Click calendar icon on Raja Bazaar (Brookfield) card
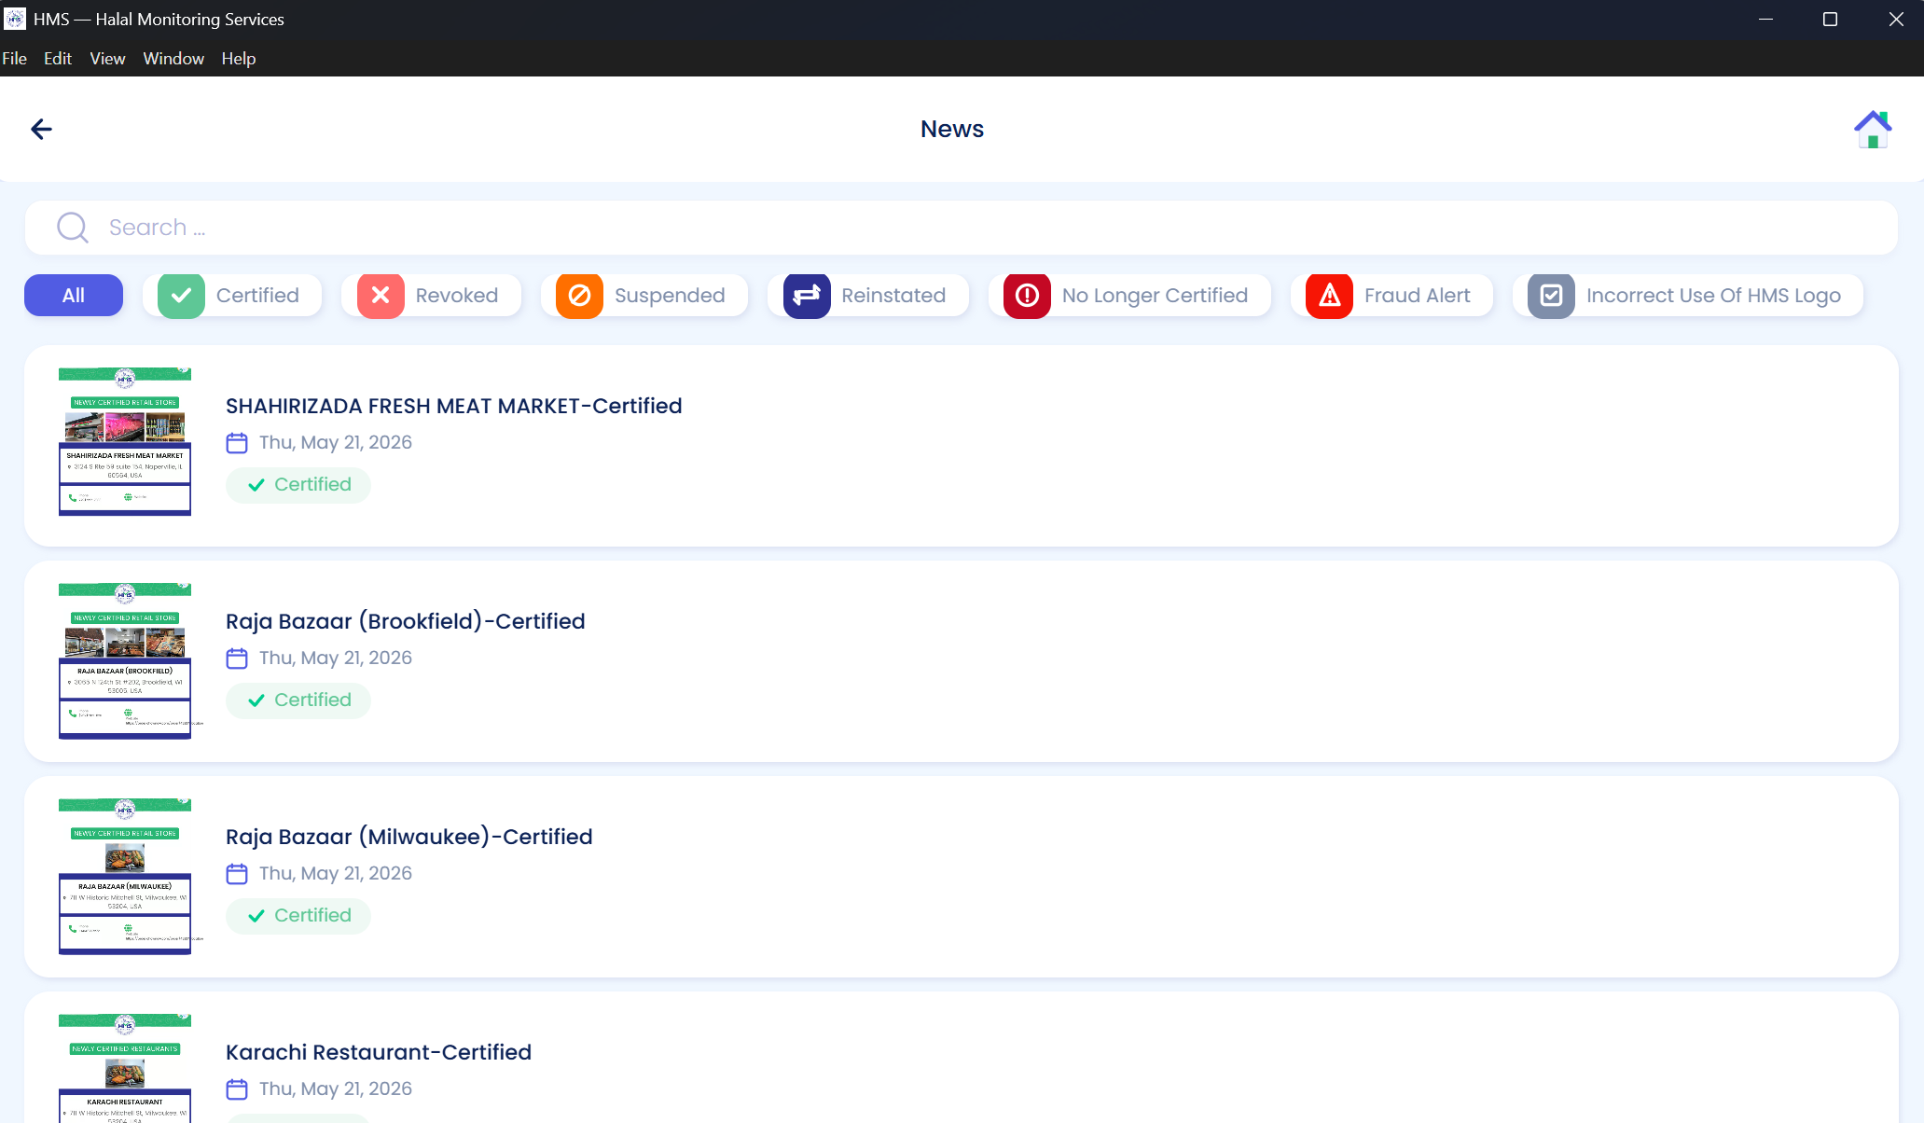The height and width of the screenshot is (1123, 1924). [237, 659]
